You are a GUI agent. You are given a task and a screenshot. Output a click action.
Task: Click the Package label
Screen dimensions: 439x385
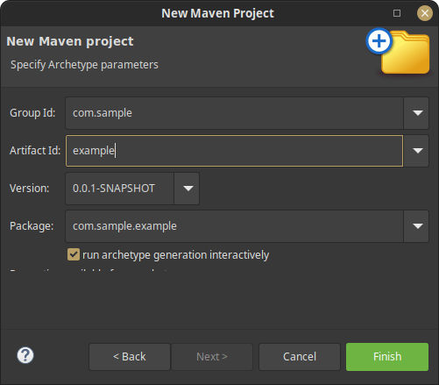pos(32,226)
